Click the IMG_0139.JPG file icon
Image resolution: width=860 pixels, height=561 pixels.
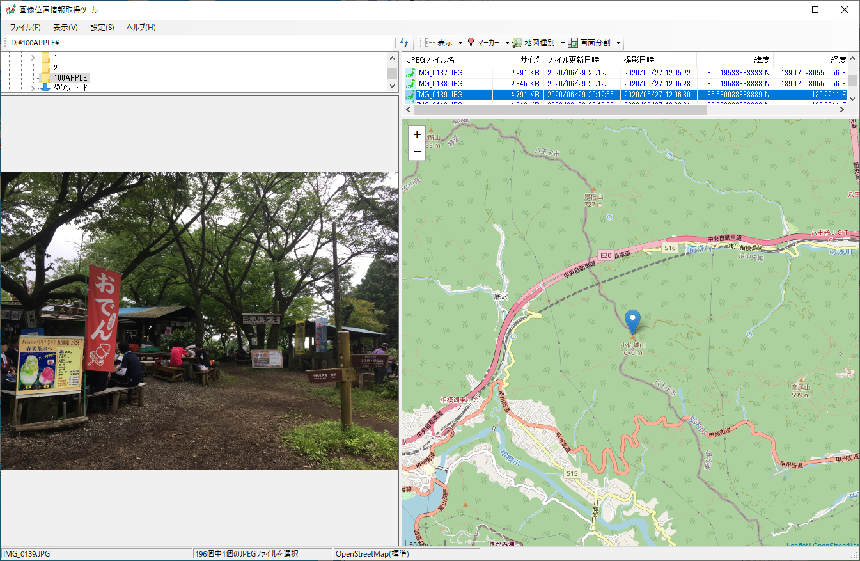pos(410,95)
